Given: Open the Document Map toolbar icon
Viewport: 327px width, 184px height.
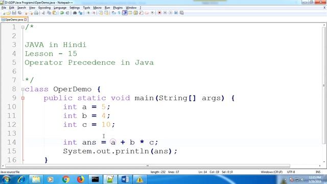Looking at the screenshot, I should 135,13.
